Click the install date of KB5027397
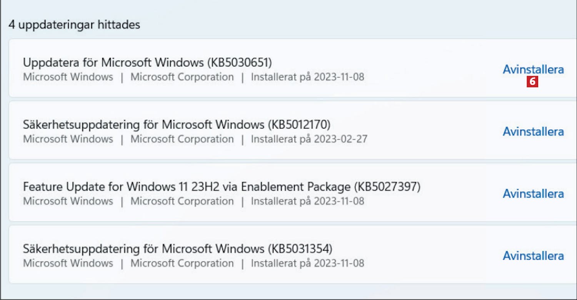Viewport: 577px width, 300px height. (307, 201)
